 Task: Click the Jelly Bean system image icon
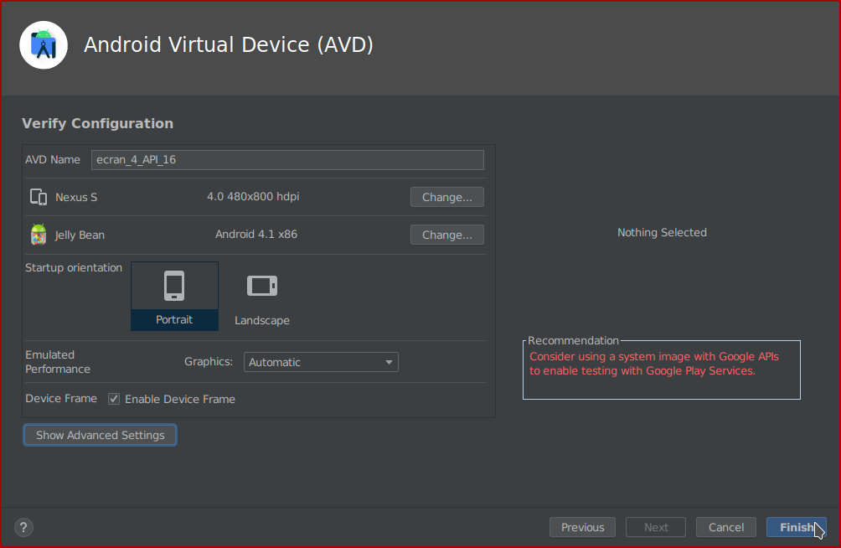click(39, 235)
